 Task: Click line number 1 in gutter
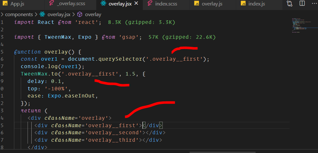[2, 22]
